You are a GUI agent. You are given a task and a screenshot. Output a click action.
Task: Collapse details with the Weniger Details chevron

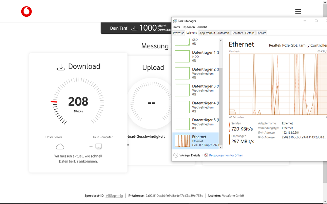tap(176, 155)
